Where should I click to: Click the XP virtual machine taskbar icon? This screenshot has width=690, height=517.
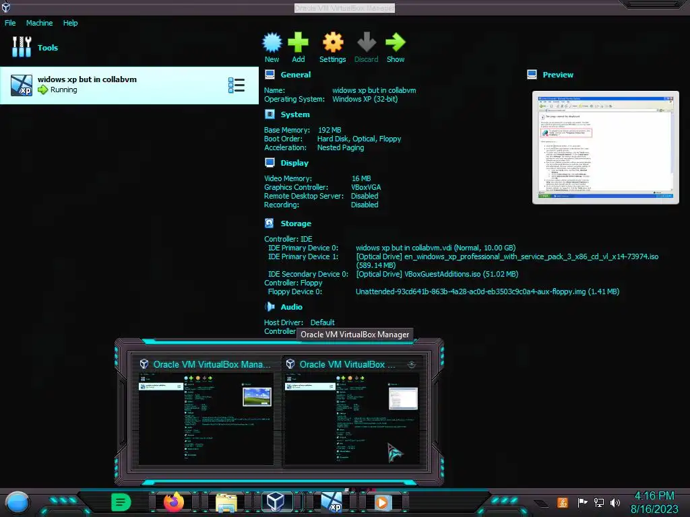coord(332,502)
